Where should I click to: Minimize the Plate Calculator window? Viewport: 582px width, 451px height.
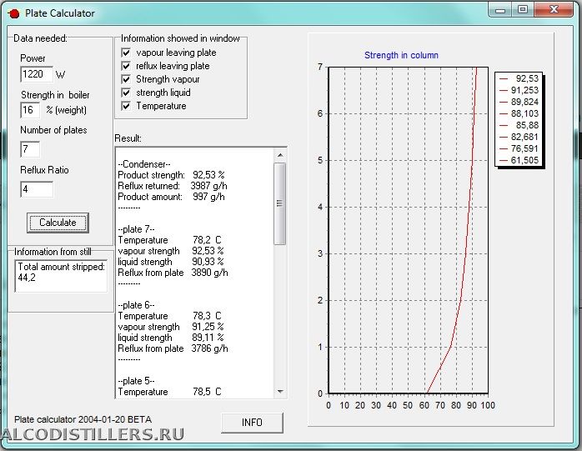[502, 10]
